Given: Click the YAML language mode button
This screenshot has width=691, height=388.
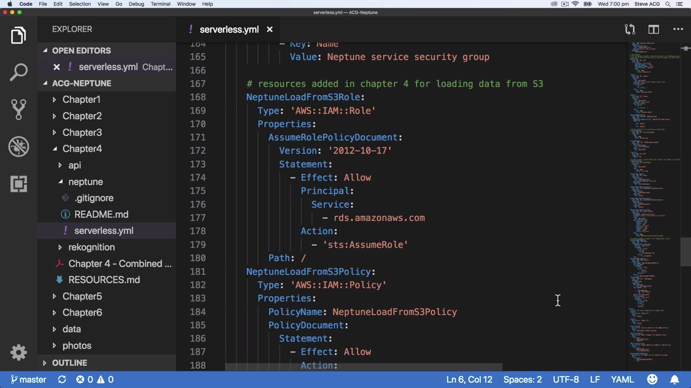Looking at the screenshot, I should click(x=622, y=379).
